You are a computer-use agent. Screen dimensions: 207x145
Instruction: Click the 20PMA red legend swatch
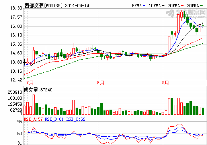182,6
